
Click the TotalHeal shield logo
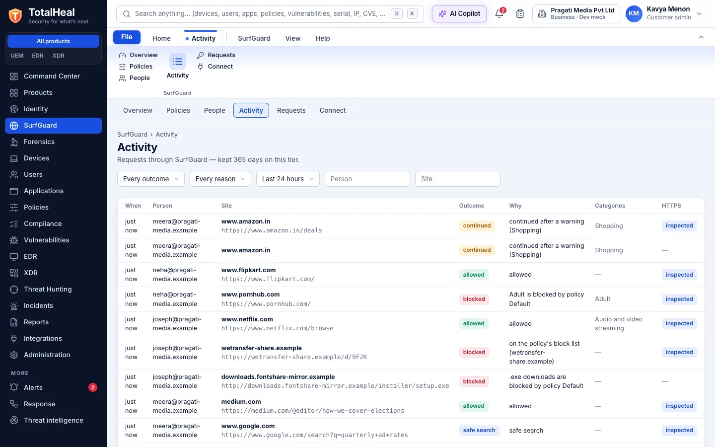point(15,16)
